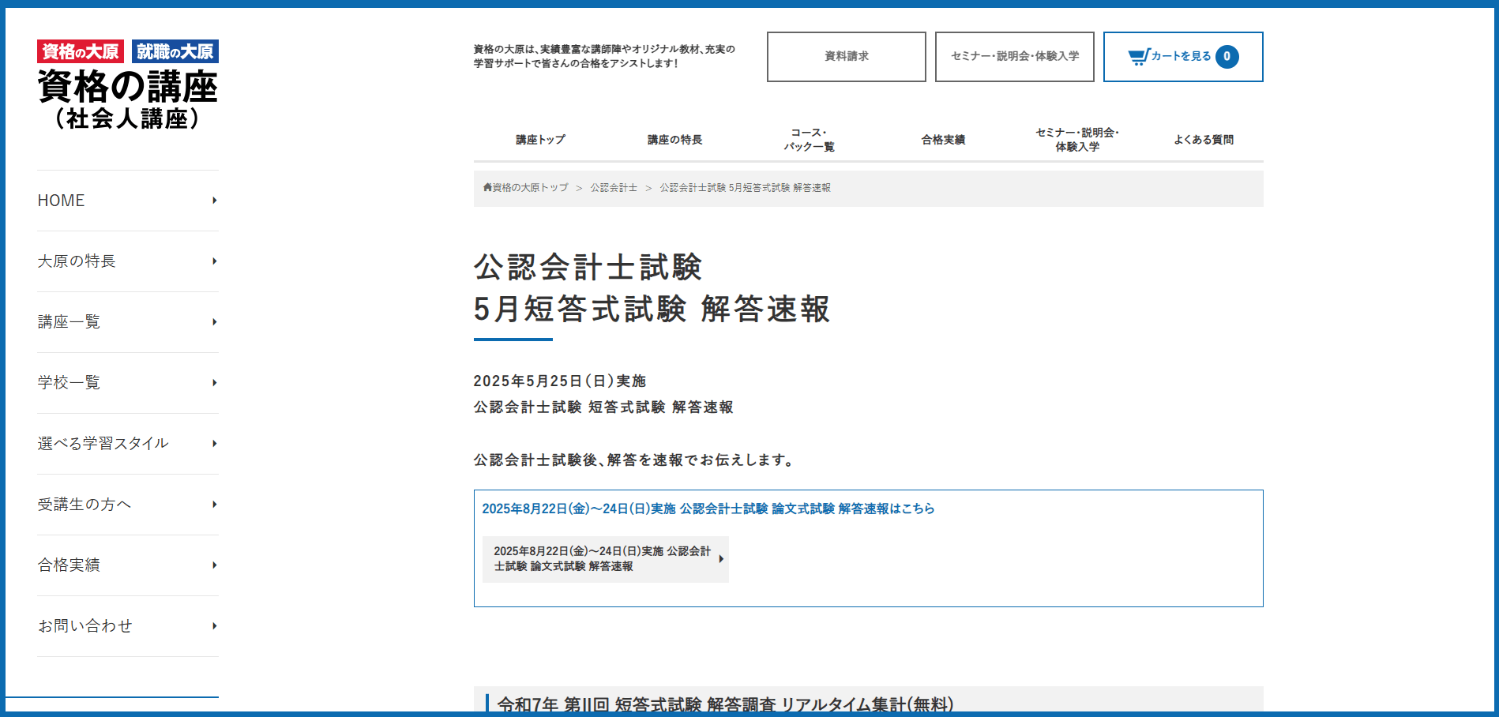Select 講座トップ in the navigation bar
The height and width of the screenshot is (717, 1499).
tap(539, 139)
